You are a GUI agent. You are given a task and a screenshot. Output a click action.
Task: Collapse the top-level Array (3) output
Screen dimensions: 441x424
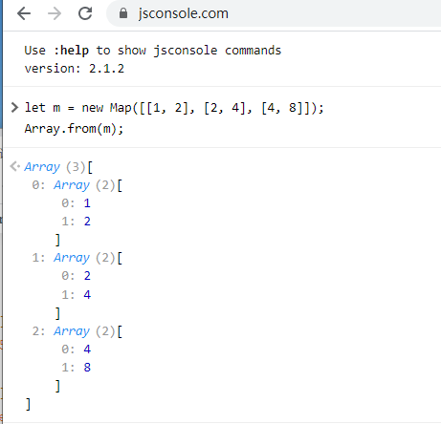point(42,167)
